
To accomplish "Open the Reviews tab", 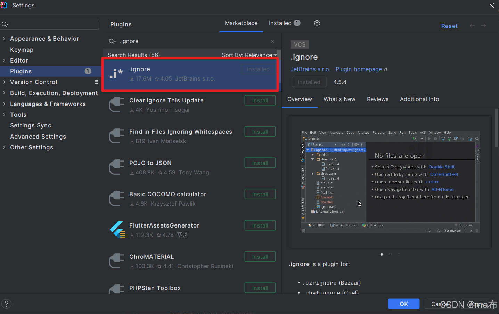I will point(378,99).
